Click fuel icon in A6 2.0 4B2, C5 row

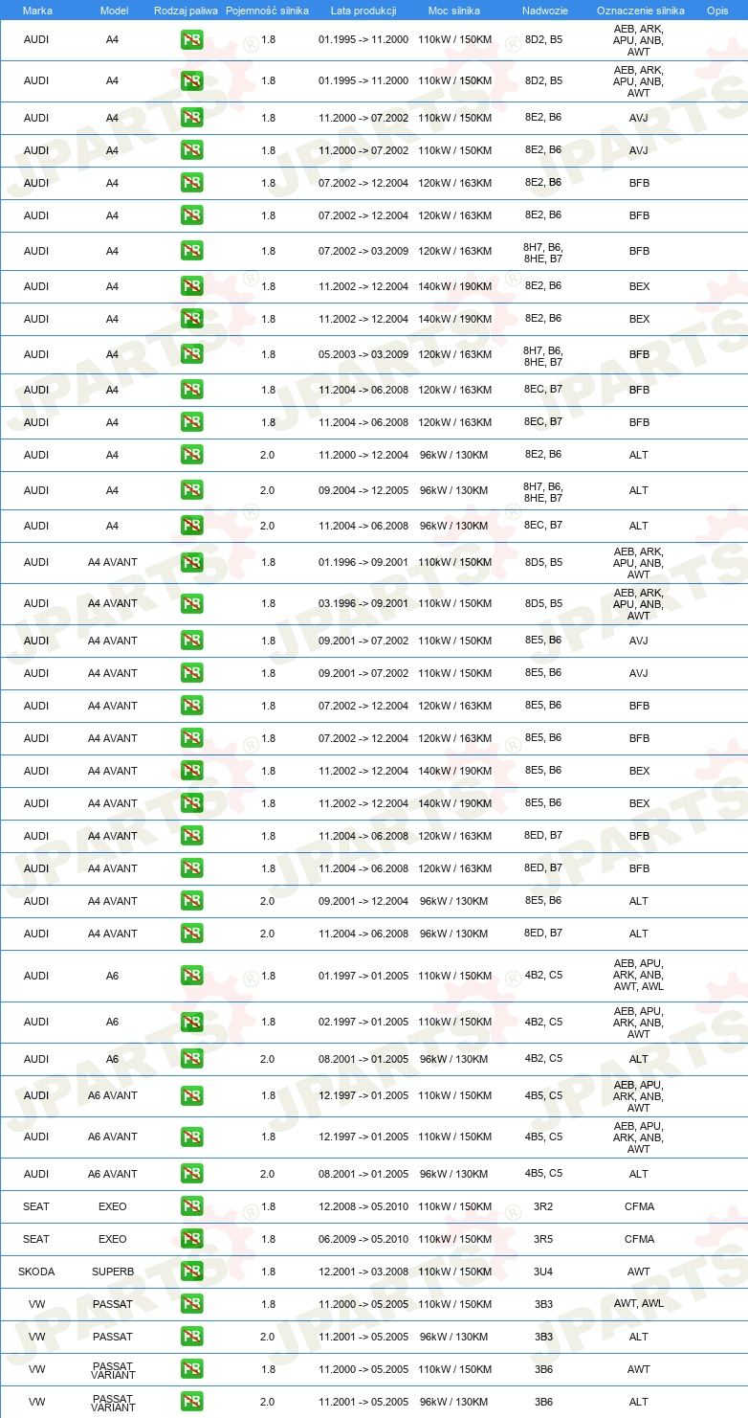coord(191,1059)
